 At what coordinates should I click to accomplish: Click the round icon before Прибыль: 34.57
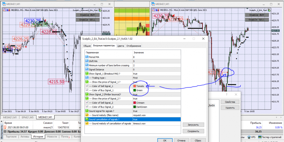coord(5,131)
